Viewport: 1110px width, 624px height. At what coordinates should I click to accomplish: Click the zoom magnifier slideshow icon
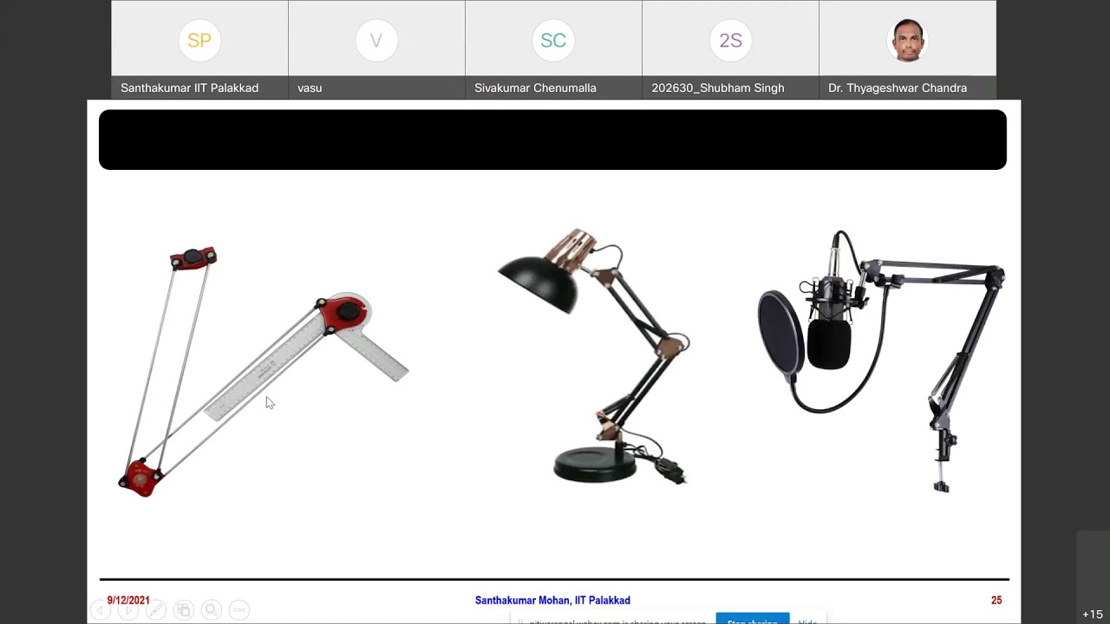[212, 610]
